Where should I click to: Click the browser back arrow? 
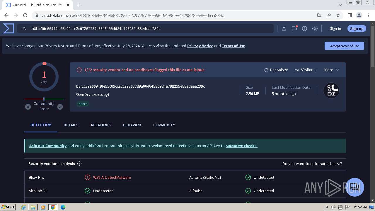6,15
